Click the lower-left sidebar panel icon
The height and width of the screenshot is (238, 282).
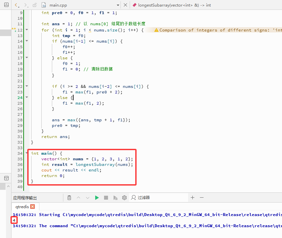[x=6, y=178]
